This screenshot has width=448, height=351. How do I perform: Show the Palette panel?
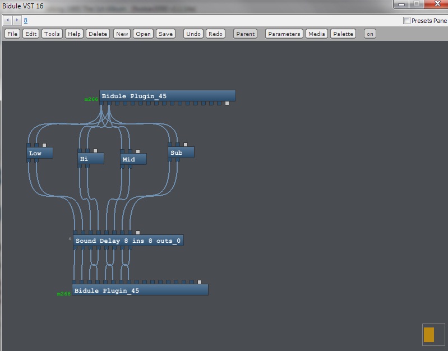point(343,34)
